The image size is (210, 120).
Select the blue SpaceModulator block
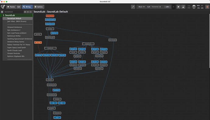tap(56, 90)
